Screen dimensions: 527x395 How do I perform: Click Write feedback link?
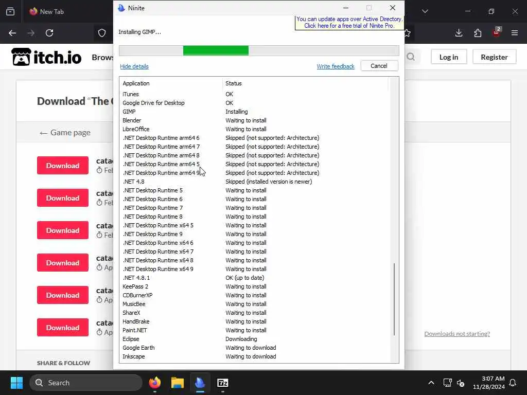pos(336,66)
